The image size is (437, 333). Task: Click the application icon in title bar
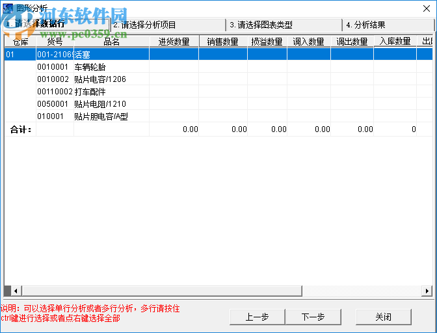click(8, 8)
